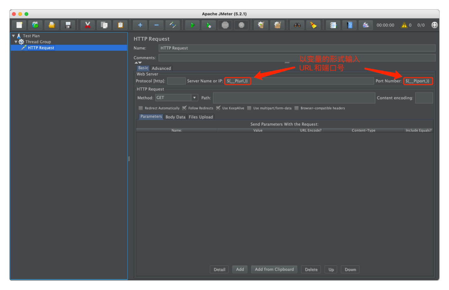This screenshot has height=290, width=449.
Task: Click the Delete parameter button
Action: (x=311, y=270)
